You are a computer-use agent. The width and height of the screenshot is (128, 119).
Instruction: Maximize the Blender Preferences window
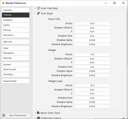click(114, 3)
